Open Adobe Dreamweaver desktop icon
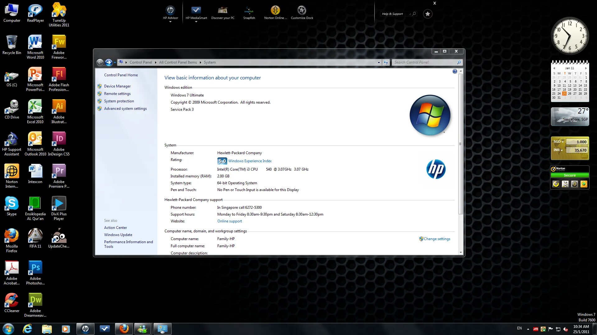Screen dimensions: 597x335 point(35,305)
